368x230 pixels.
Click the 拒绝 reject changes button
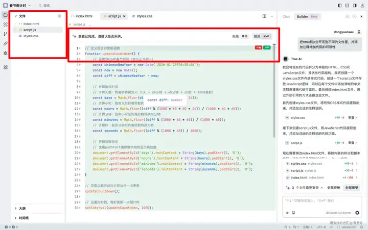click(240, 36)
